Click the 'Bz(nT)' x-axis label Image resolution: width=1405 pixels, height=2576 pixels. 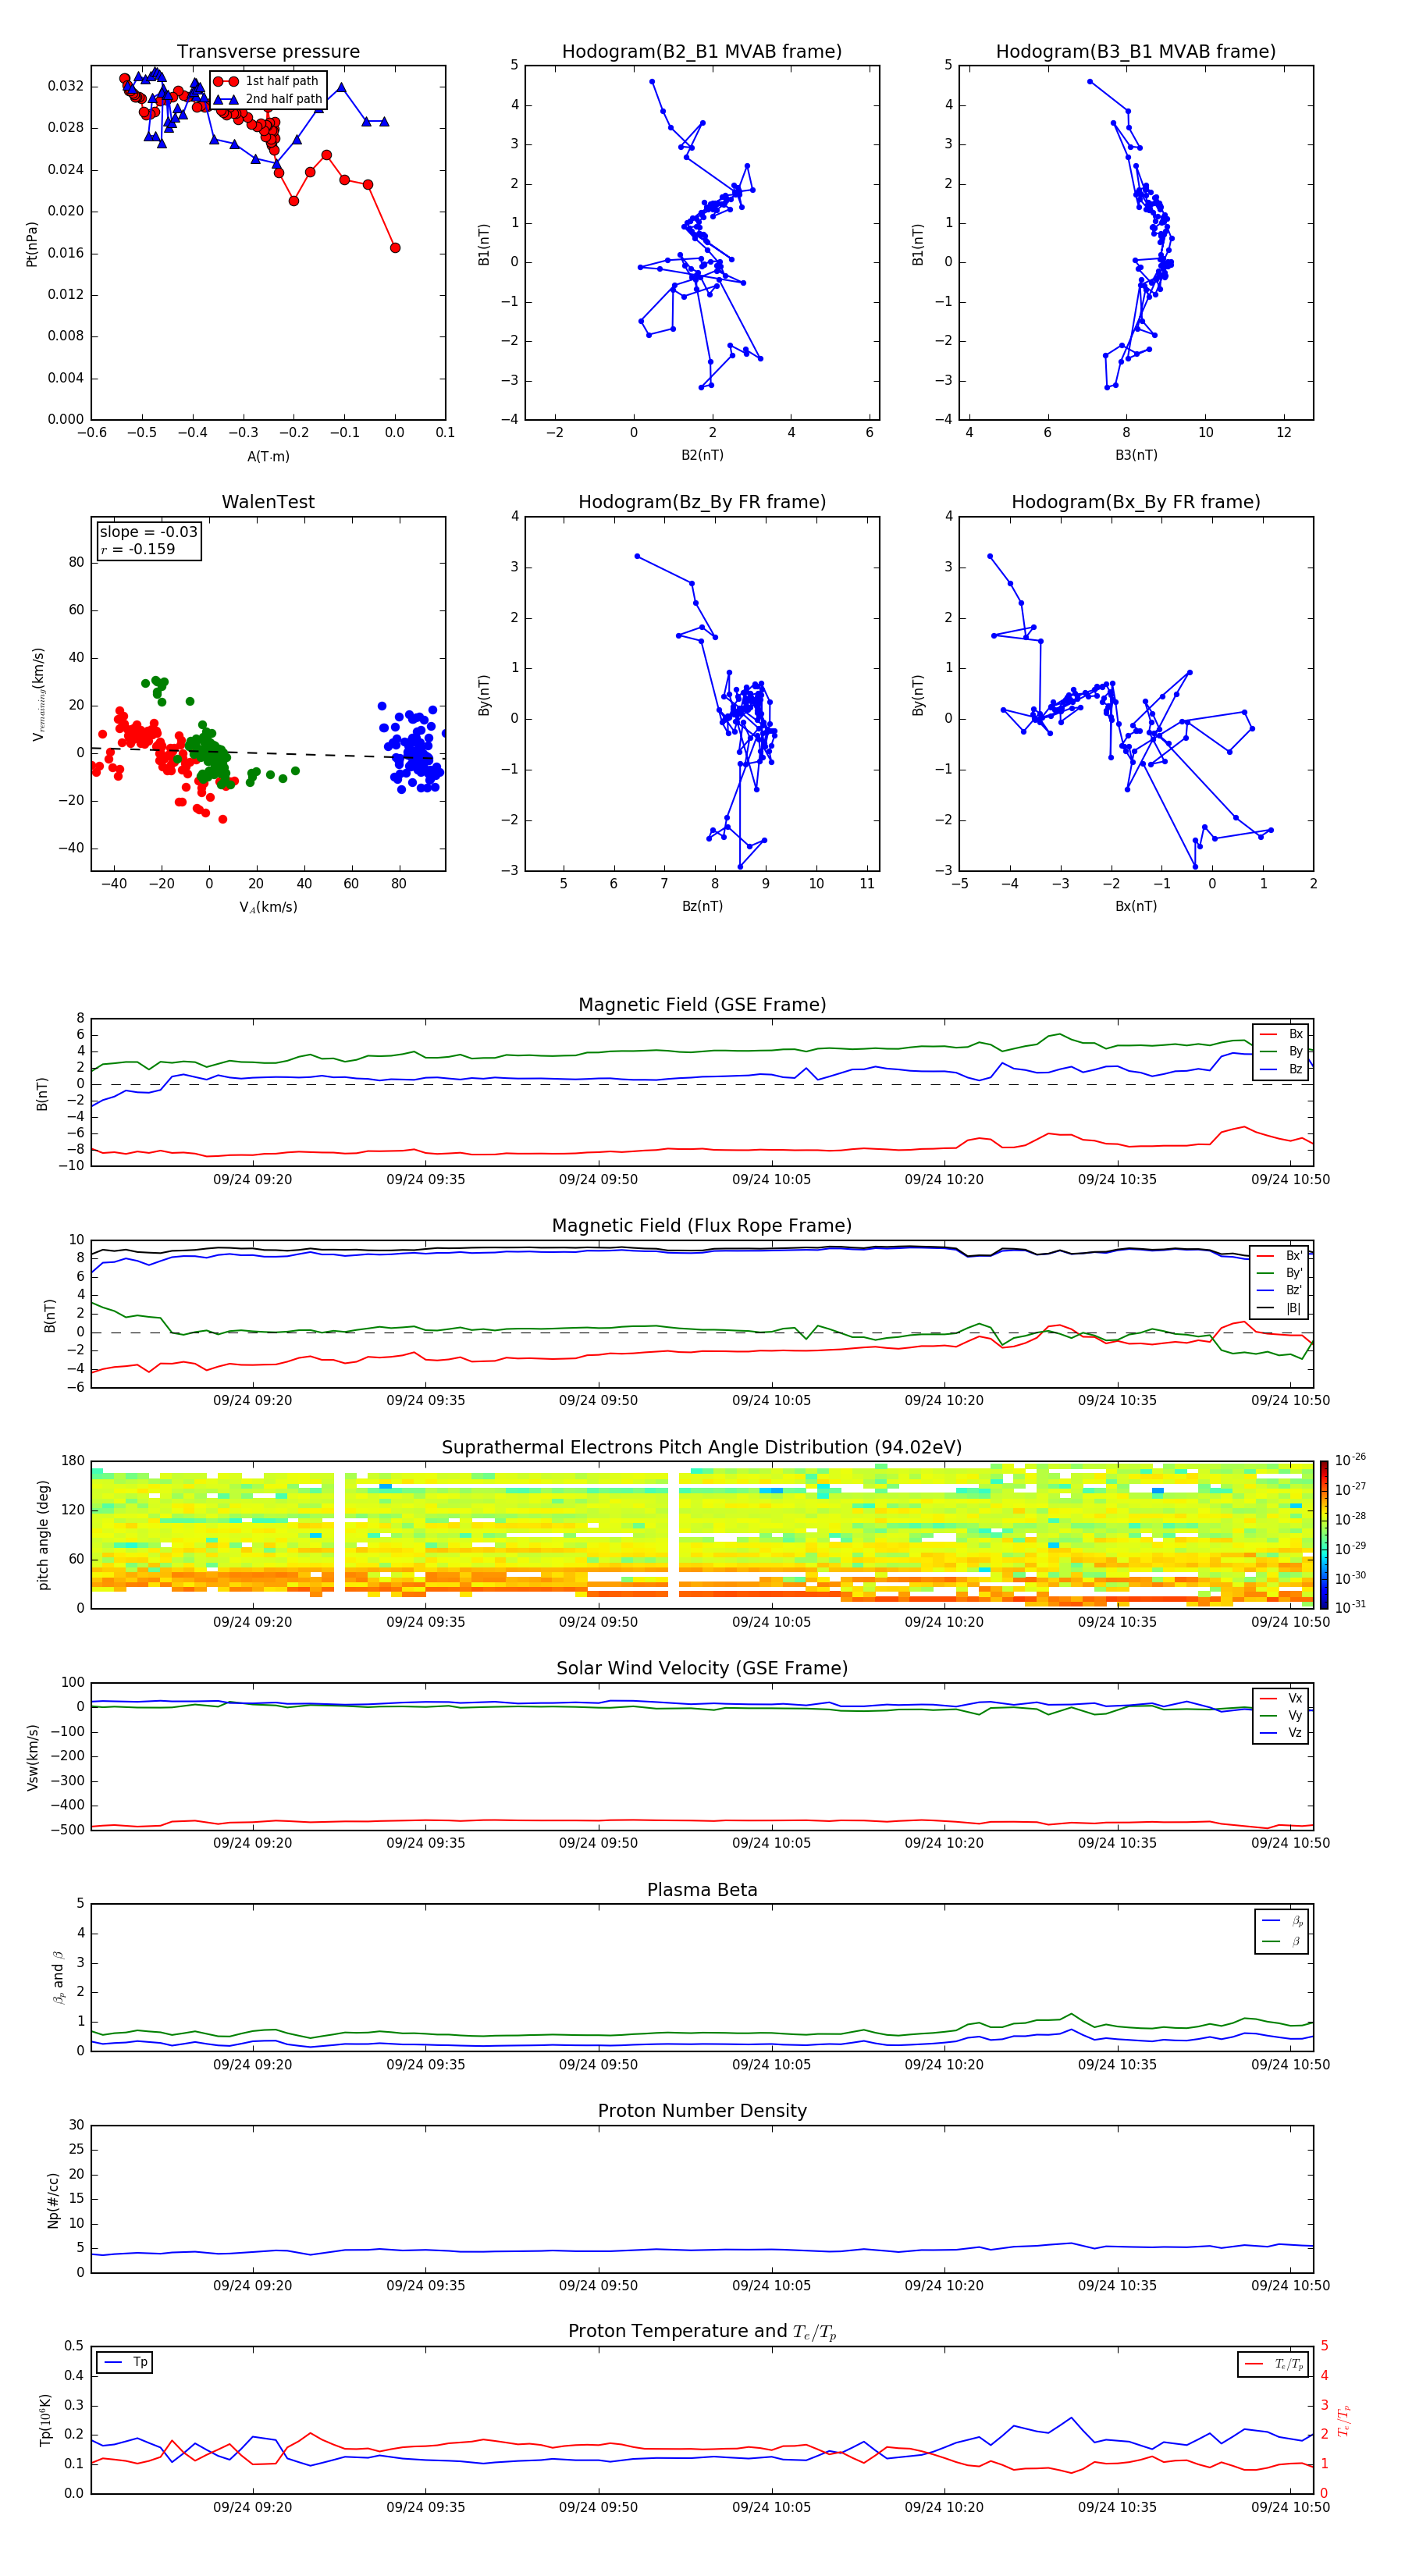(702, 906)
